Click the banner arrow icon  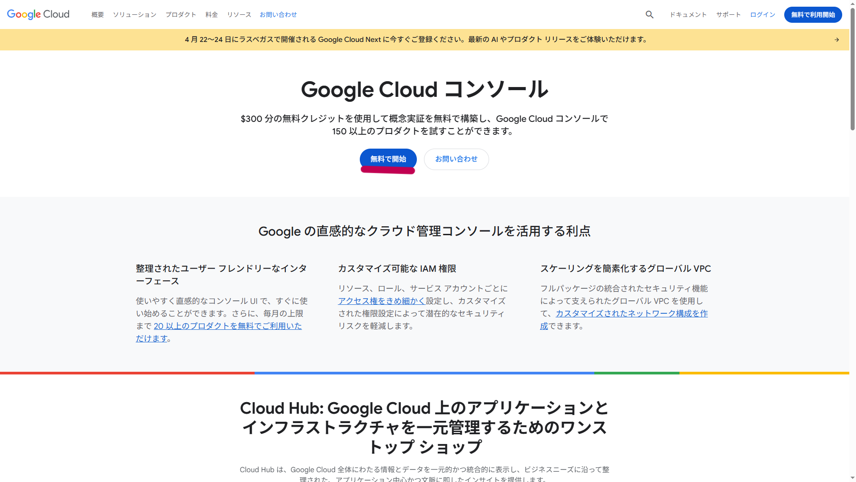point(836,40)
